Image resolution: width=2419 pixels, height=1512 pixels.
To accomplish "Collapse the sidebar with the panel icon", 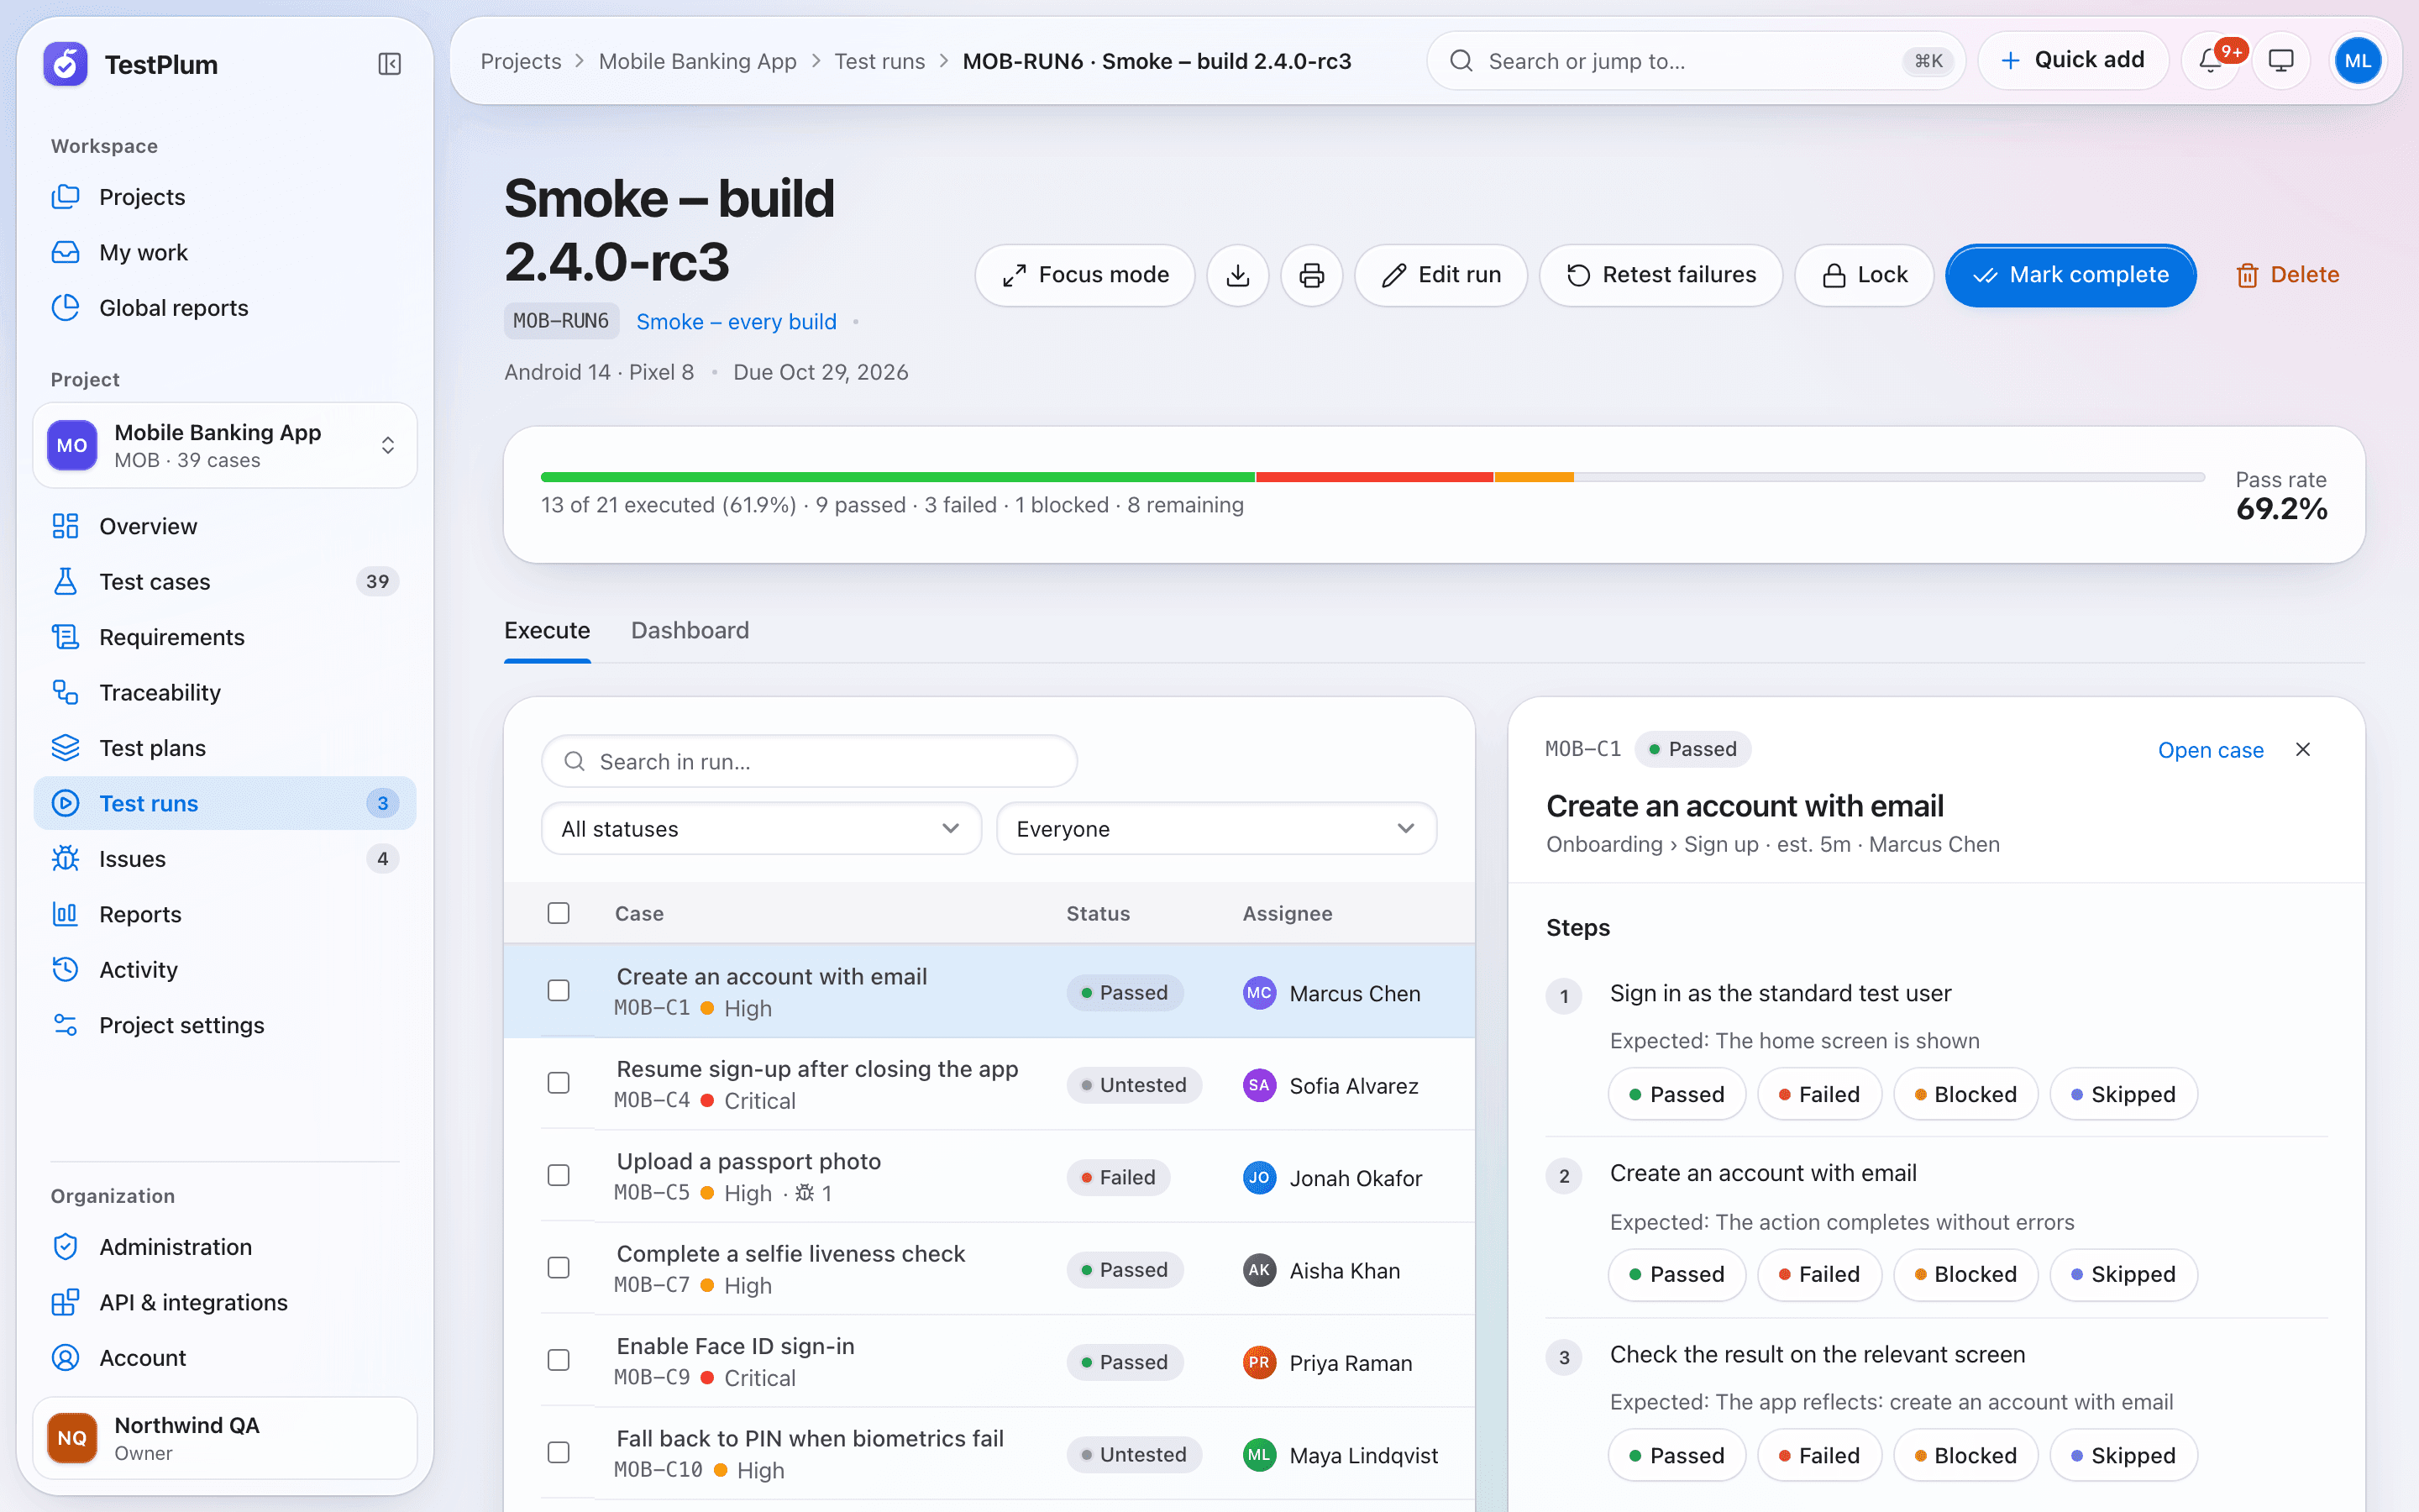I will [x=390, y=64].
